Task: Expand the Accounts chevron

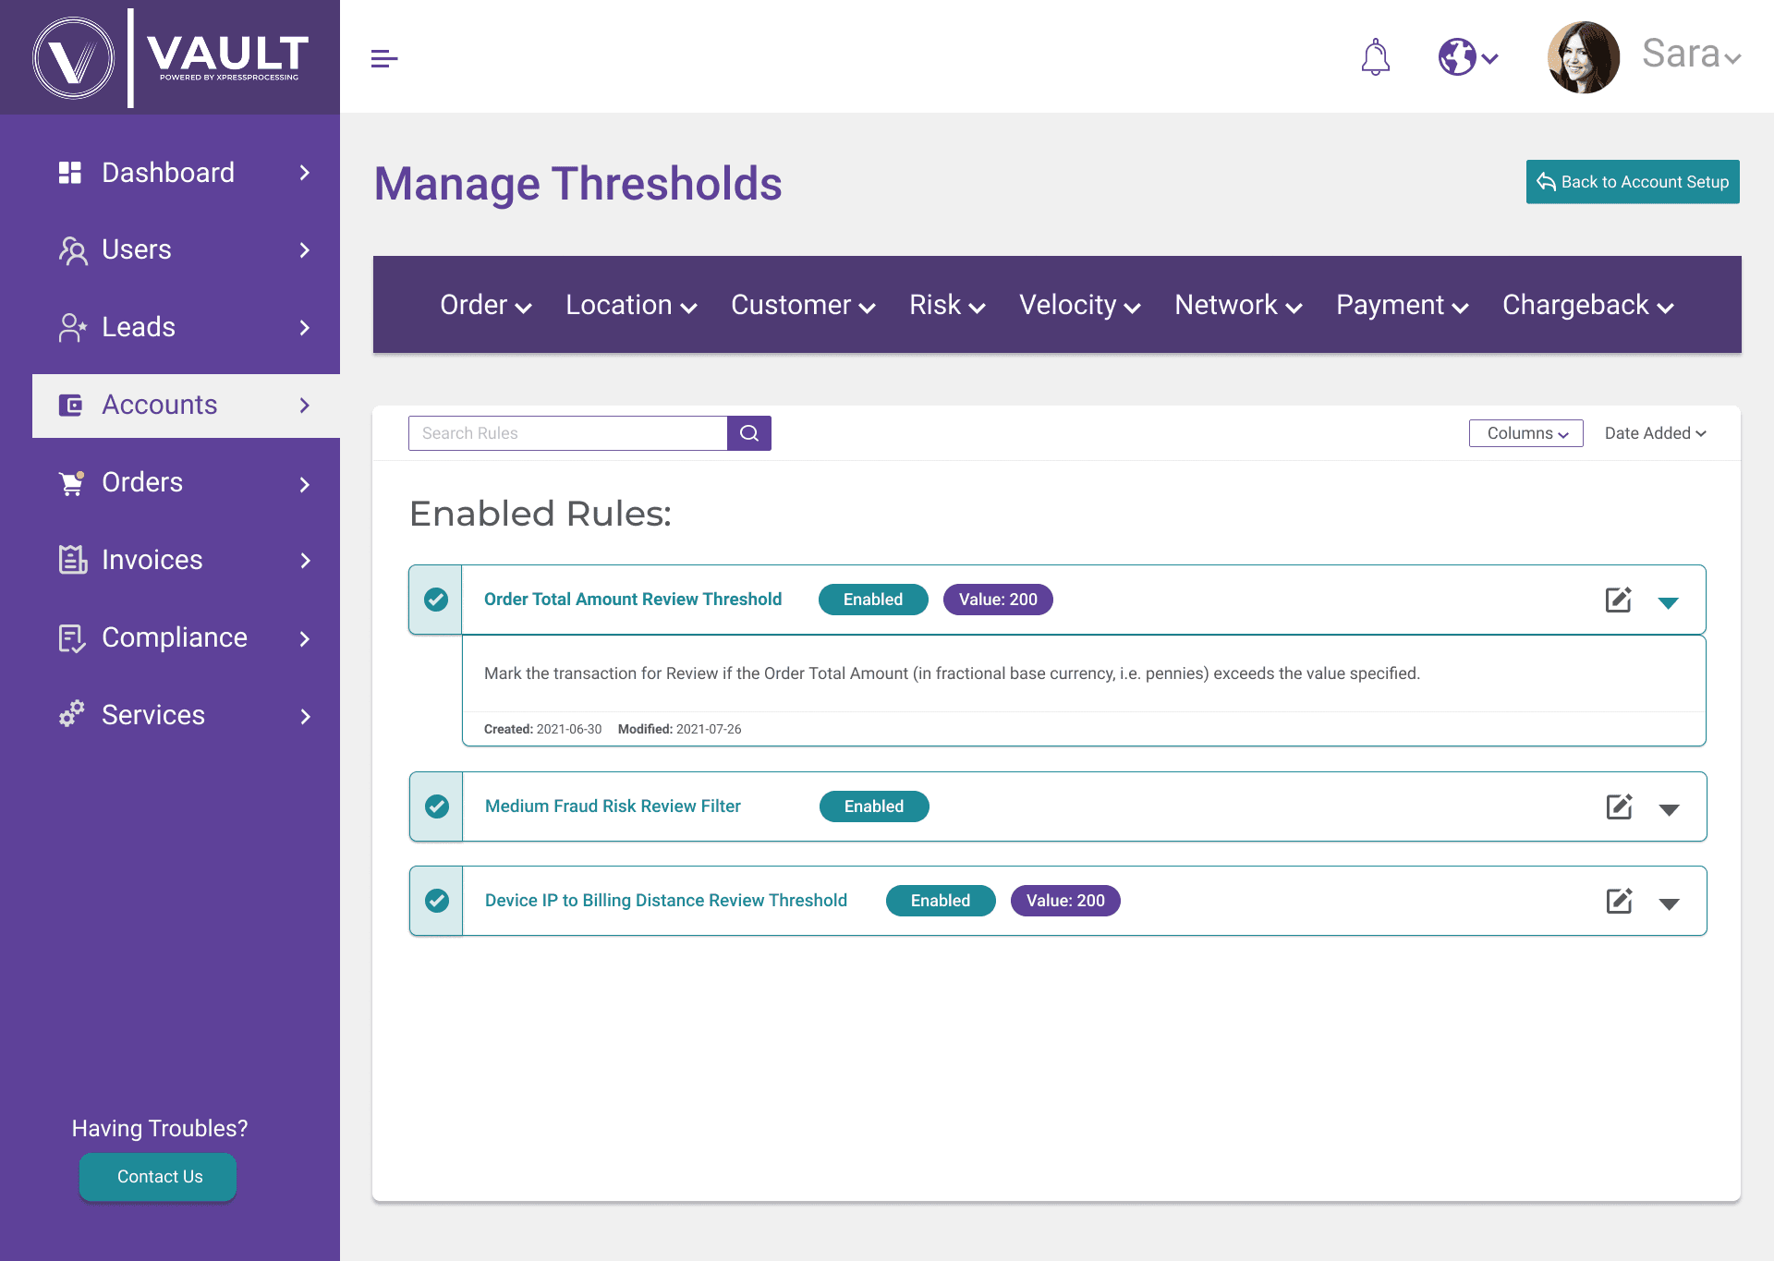Action: (x=305, y=406)
